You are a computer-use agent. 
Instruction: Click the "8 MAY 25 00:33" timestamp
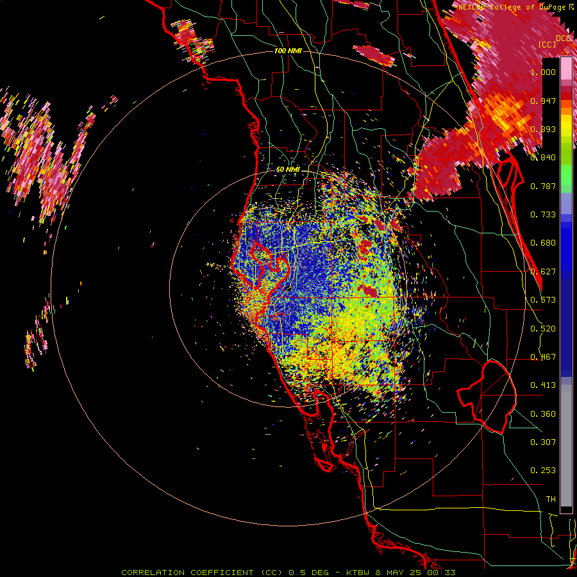pos(415,573)
